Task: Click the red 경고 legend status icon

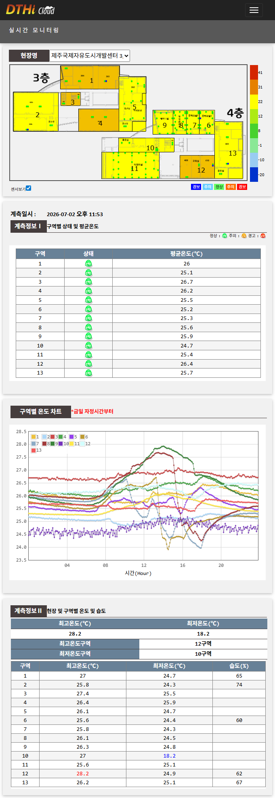Action: coord(263,236)
